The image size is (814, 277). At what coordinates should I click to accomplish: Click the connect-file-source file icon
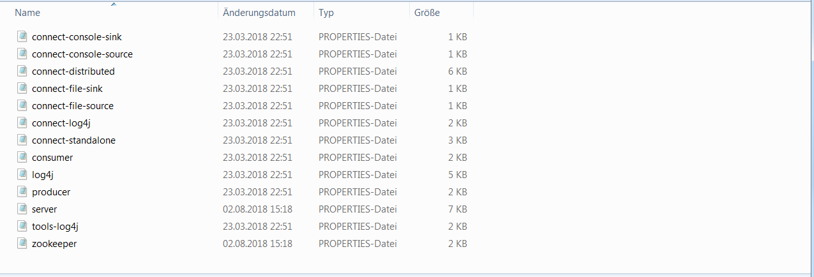(x=22, y=105)
